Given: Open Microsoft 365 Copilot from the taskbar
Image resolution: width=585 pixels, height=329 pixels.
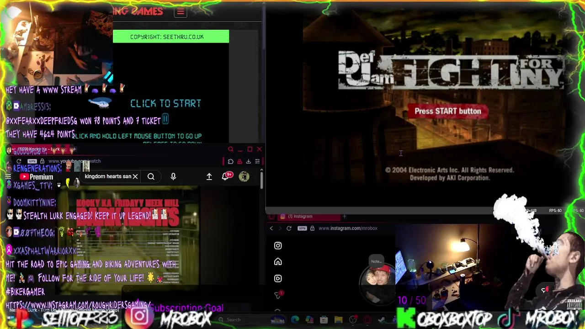Looking at the screenshot, I should tap(309, 319).
